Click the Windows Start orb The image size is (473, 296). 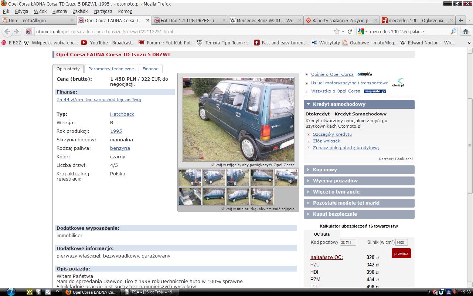tap(11, 292)
